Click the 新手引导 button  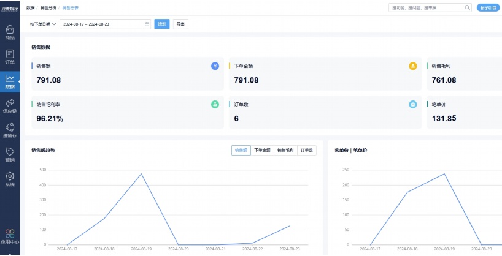coord(488,8)
